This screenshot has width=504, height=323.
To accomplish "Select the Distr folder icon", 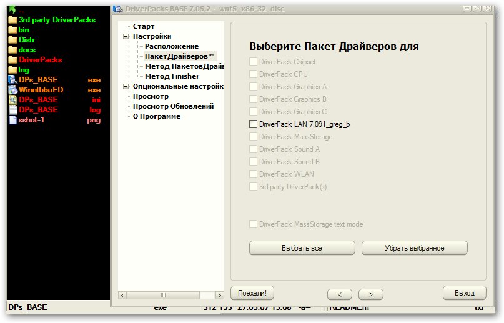I will pos(12,40).
